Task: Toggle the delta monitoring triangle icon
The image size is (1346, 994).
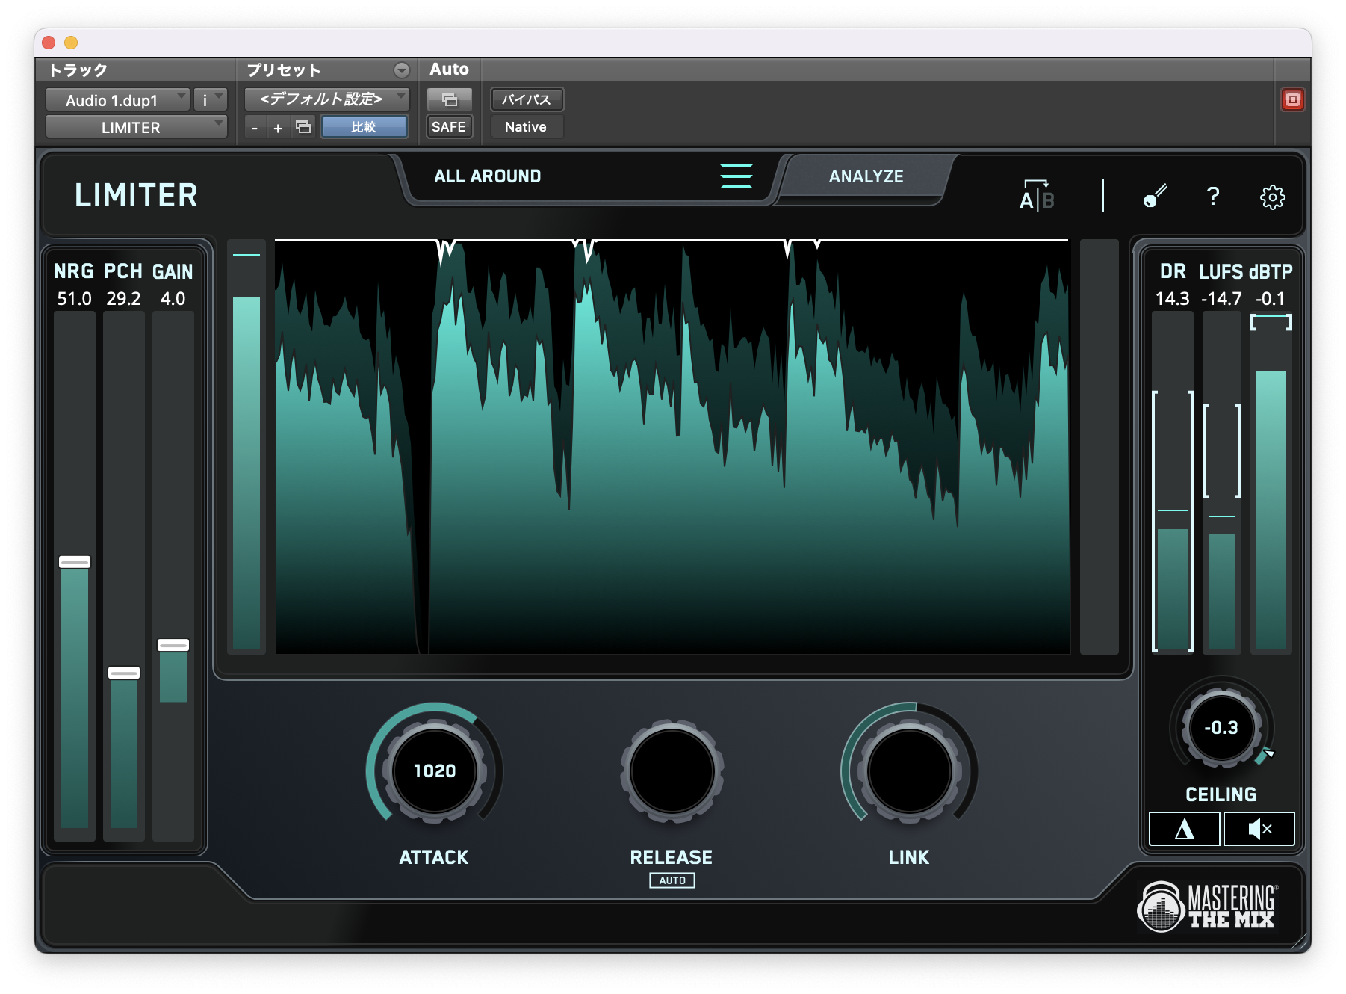Action: tap(1184, 828)
